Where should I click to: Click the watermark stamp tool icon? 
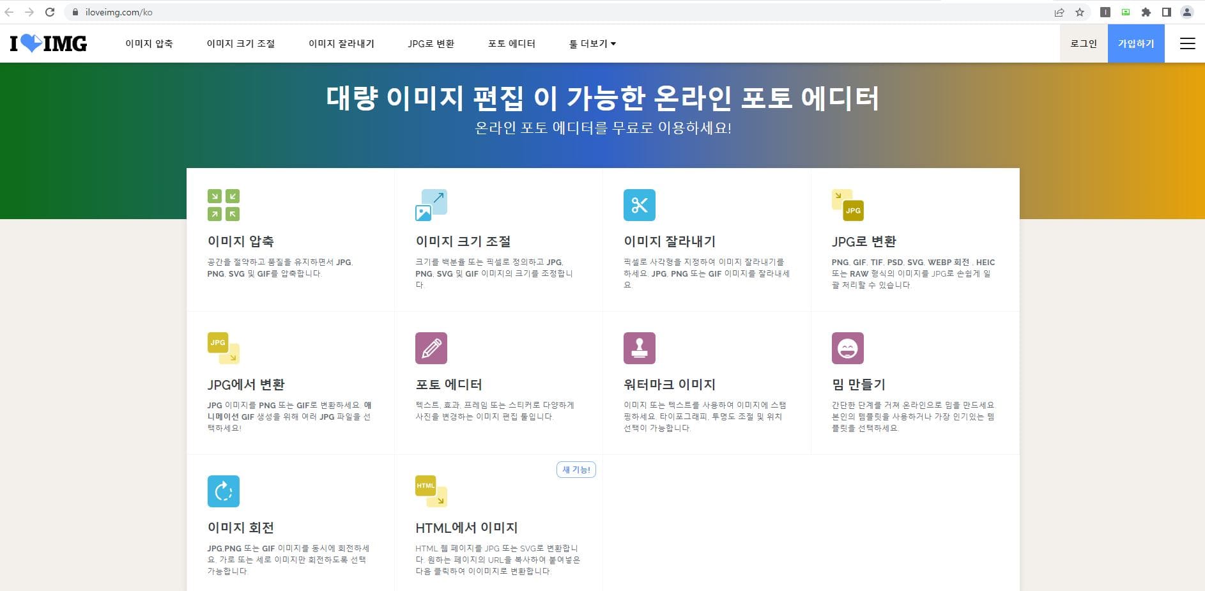pyautogui.click(x=640, y=348)
